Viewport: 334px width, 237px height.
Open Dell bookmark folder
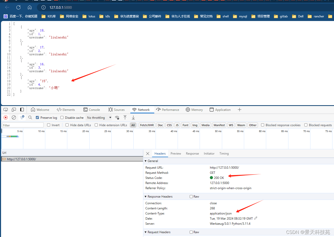coord(298,16)
